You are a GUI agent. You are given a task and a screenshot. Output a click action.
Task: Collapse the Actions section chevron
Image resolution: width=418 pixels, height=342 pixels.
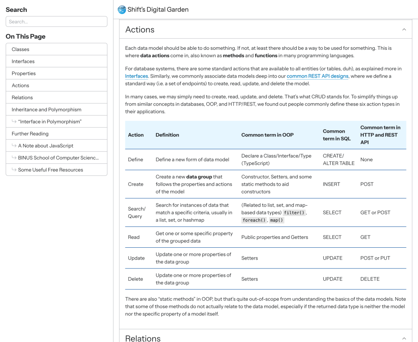(404, 29)
